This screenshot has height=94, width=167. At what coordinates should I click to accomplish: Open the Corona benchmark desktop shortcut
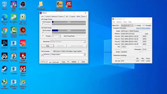click(23, 31)
